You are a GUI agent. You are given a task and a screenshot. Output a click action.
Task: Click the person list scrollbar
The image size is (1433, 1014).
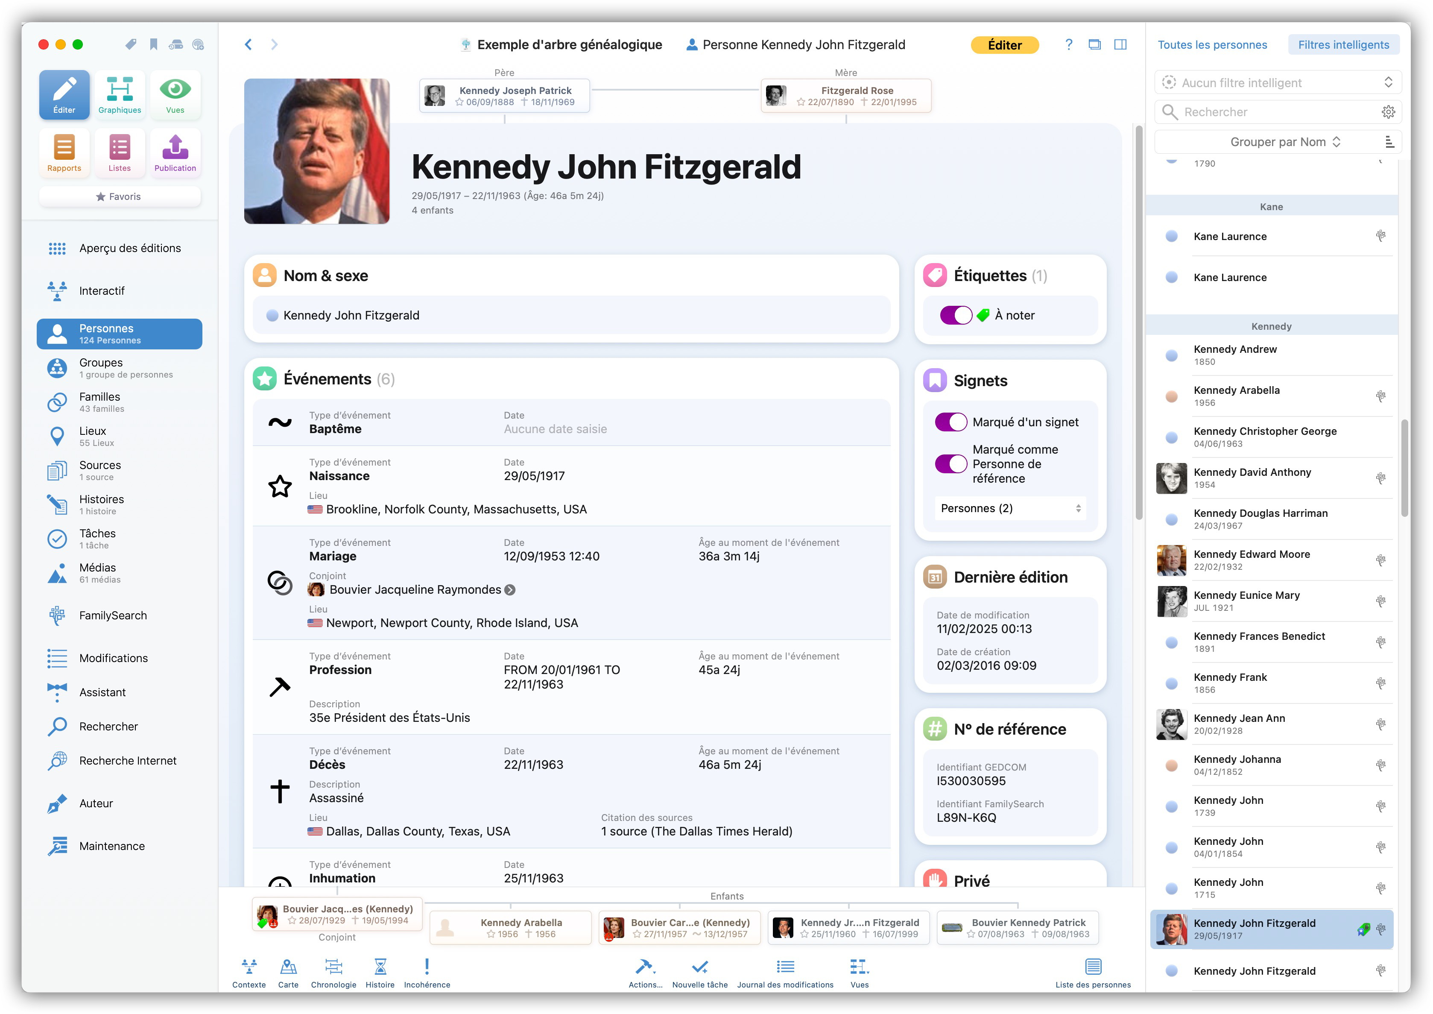click(x=1404, y=468)
